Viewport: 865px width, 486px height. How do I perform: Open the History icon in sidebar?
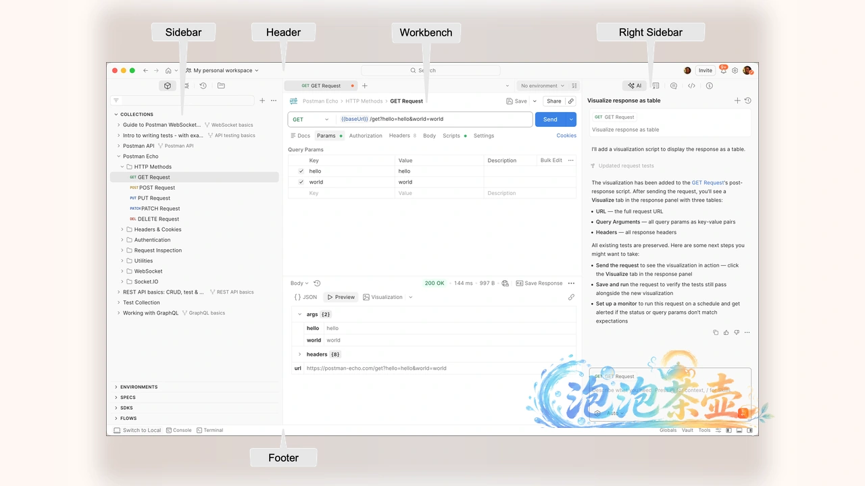203,86
